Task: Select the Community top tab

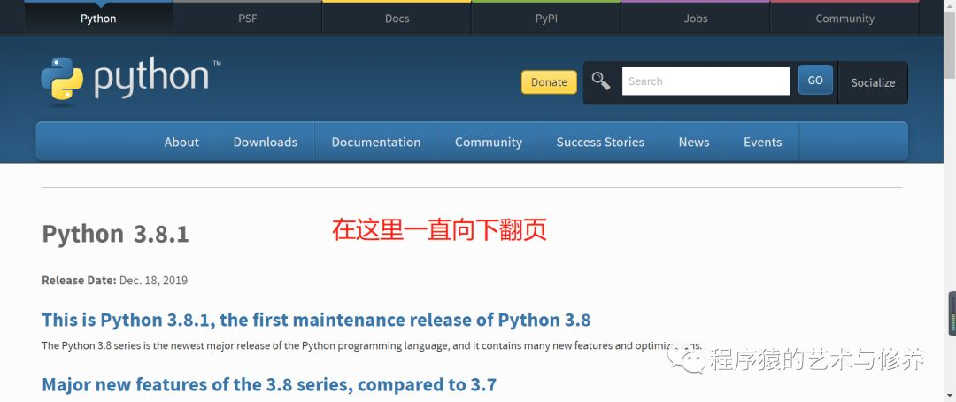Action: (845, 19)
